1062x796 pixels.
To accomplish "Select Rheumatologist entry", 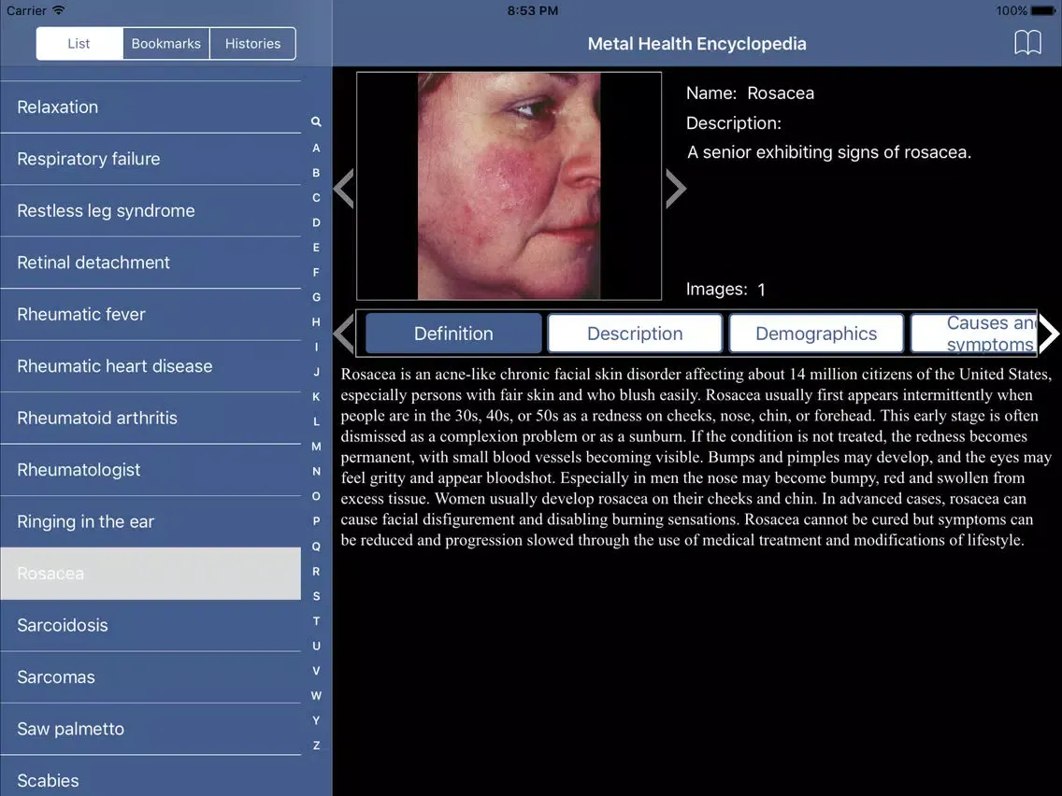I will pyautogui.click(x=151, y=470).
